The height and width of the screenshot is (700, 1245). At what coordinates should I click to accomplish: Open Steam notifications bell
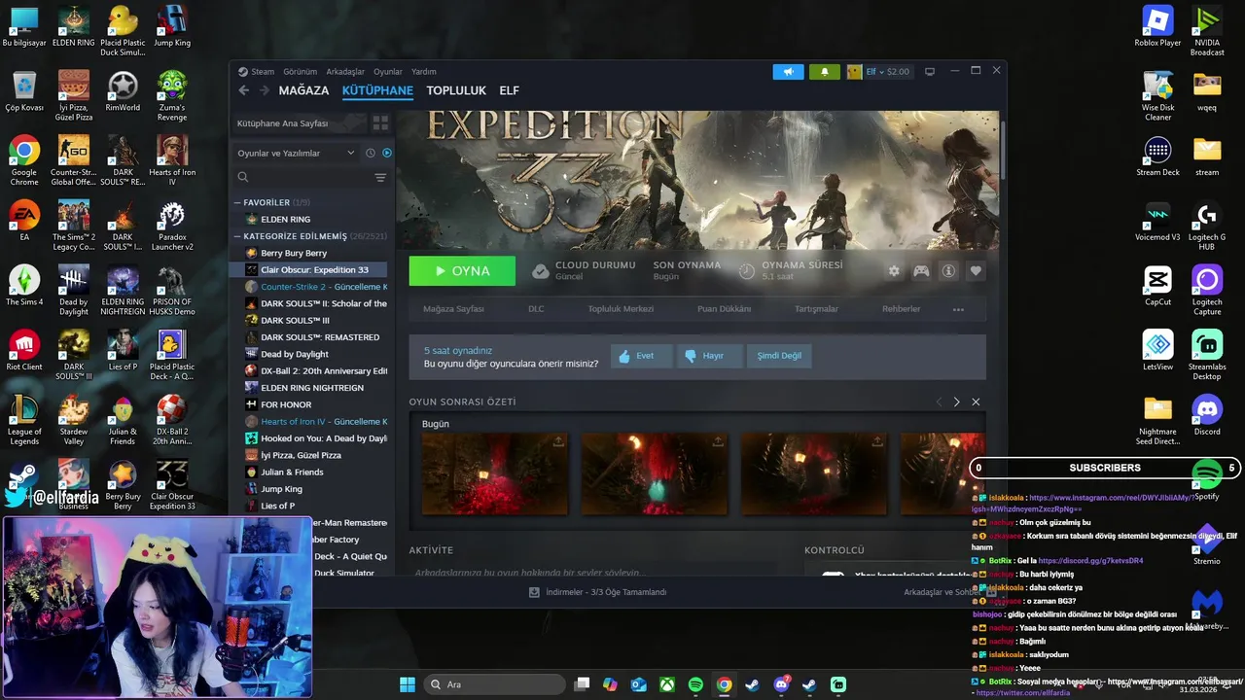(x=825, y=71)
